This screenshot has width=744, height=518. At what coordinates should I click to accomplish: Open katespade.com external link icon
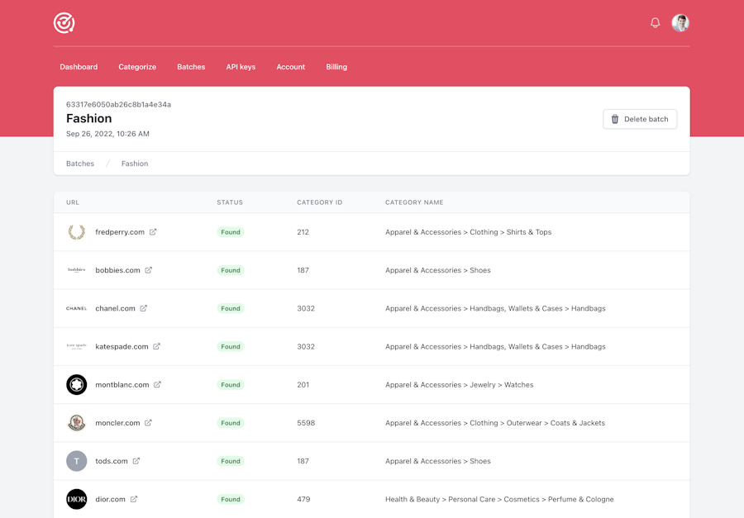(156, 346)
